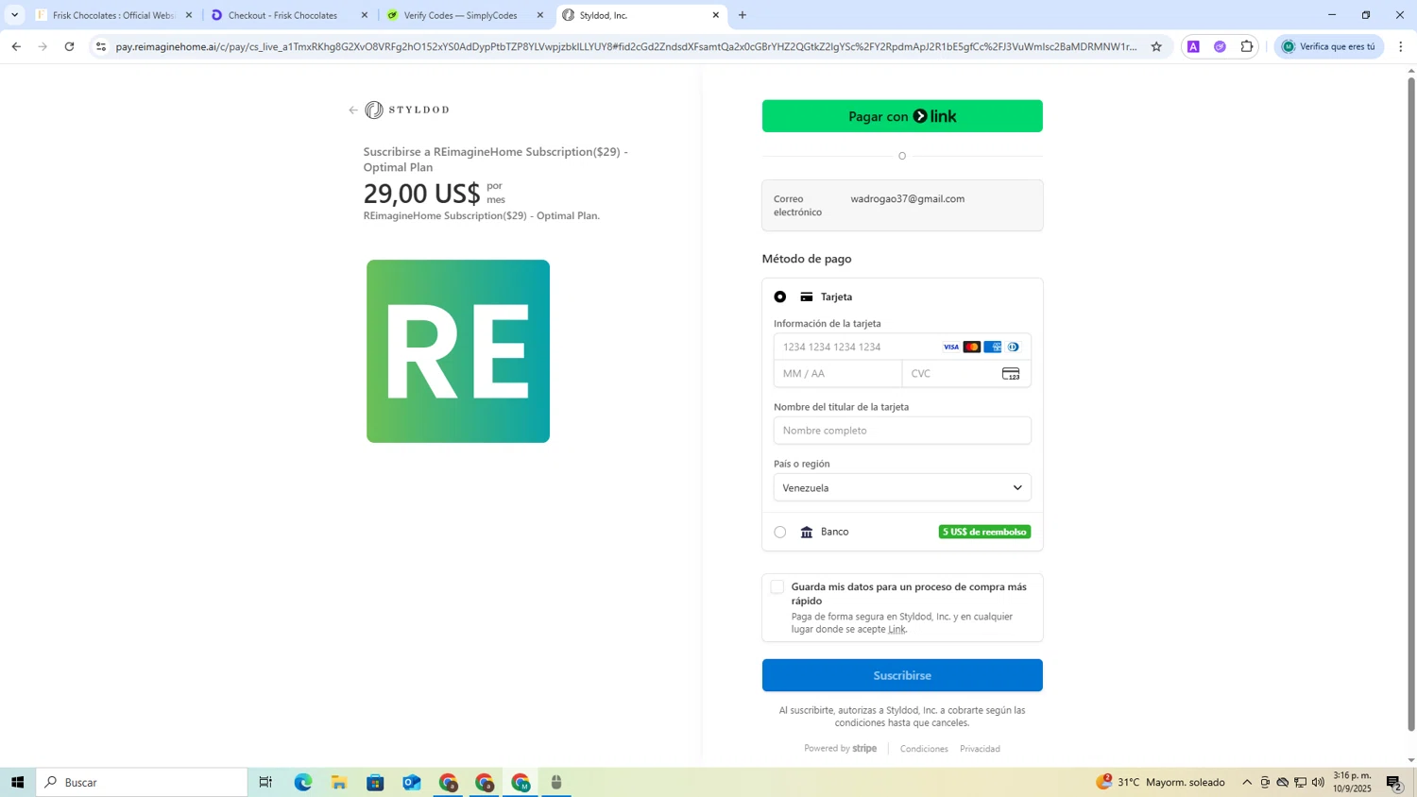Go back using the arrow beside Styldod logo
Screen dimensions: 1417x797
tap(353, 110)
